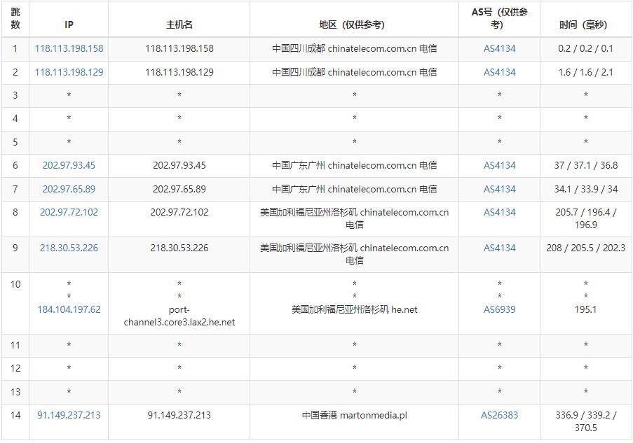633x443 pixels.
Task: Open the AS6939 link
Action: (x=500, y=309)
